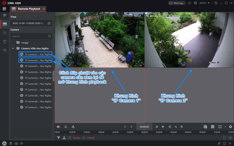Collapse the Camera Villa Hau Nghia group
The image size is (234, 146).
13,48
